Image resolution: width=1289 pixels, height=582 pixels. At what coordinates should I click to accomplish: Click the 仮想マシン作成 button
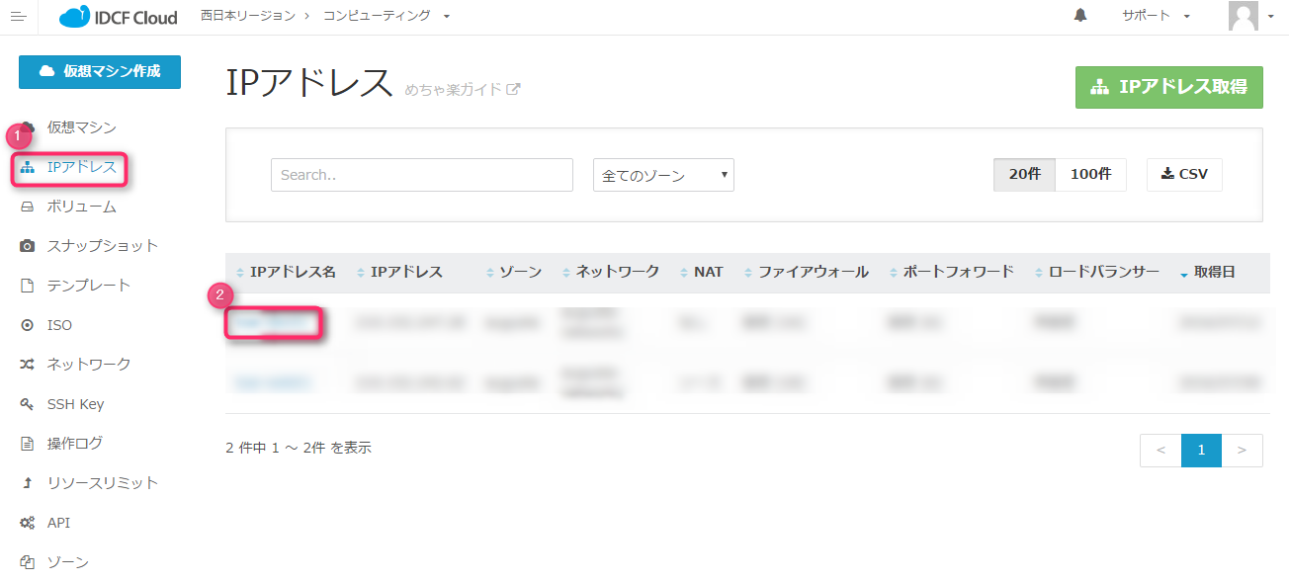pos(100,72)
